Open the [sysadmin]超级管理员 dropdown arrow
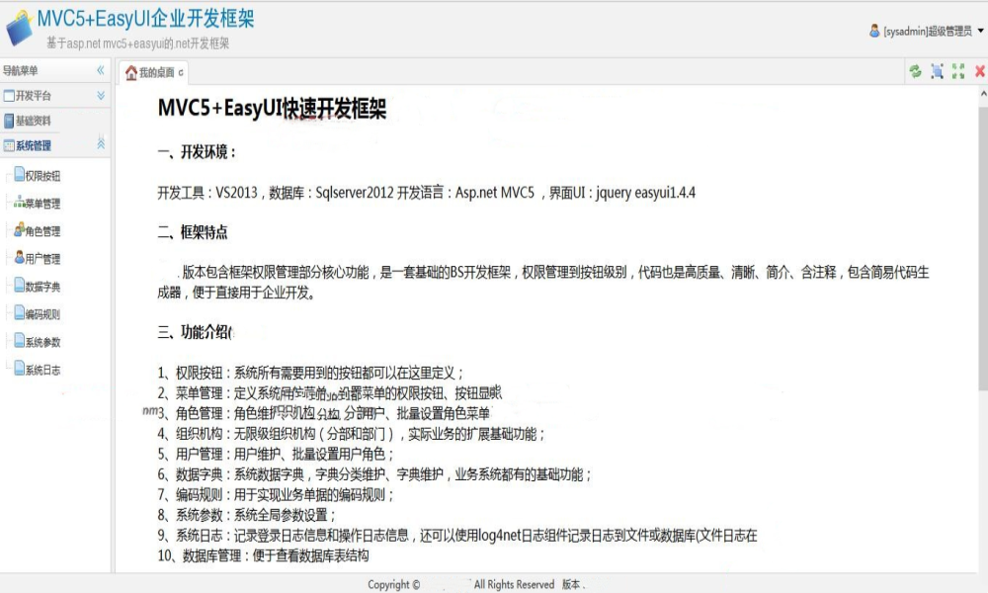 980,31
